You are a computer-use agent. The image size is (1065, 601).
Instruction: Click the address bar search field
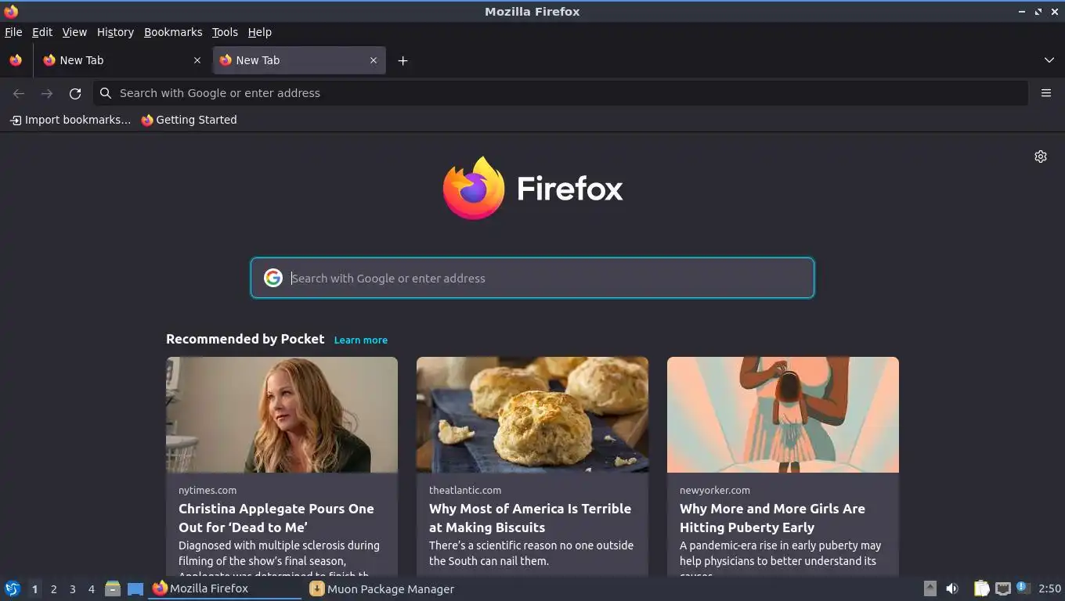[560, 93]
